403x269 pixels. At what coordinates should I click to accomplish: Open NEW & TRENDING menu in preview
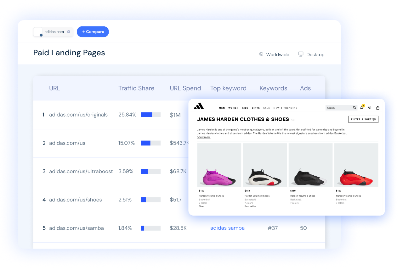click(x=286, y=108)
